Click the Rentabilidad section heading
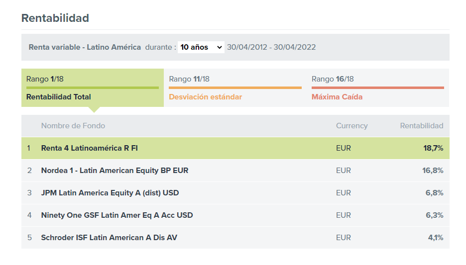This screenshot has height=265, width=466. 55,18
